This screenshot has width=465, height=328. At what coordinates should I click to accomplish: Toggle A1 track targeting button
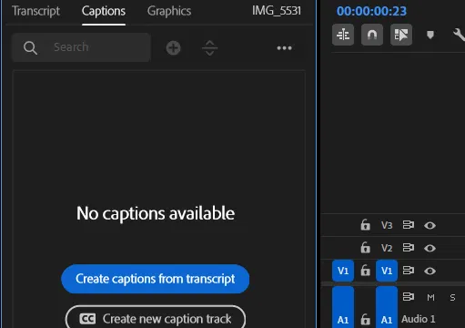[x=387, y=307]
